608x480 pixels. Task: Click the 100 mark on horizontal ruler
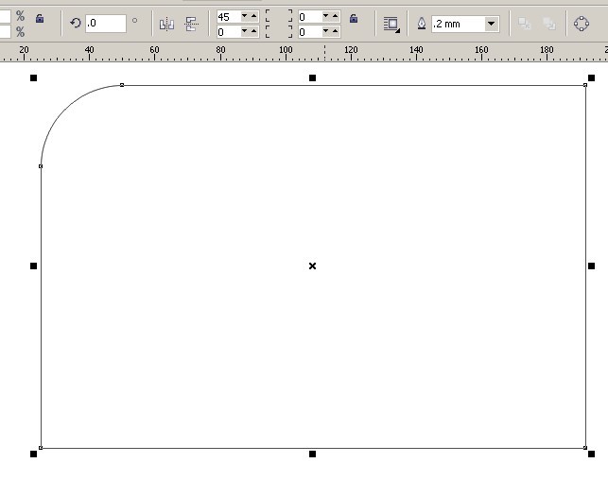pos(286,50)
